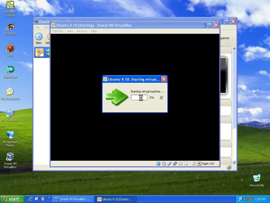270x203 pixels.
Task: Select Pego desktop shortcut
Action: tap(10, 50)
